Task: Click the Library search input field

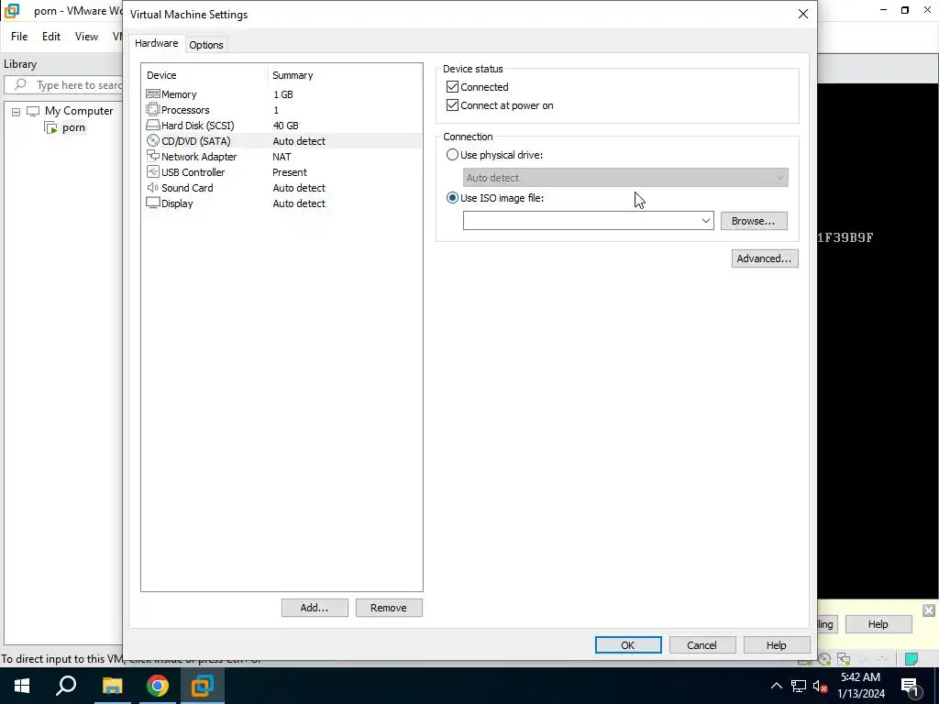Action: coord(63,85)
